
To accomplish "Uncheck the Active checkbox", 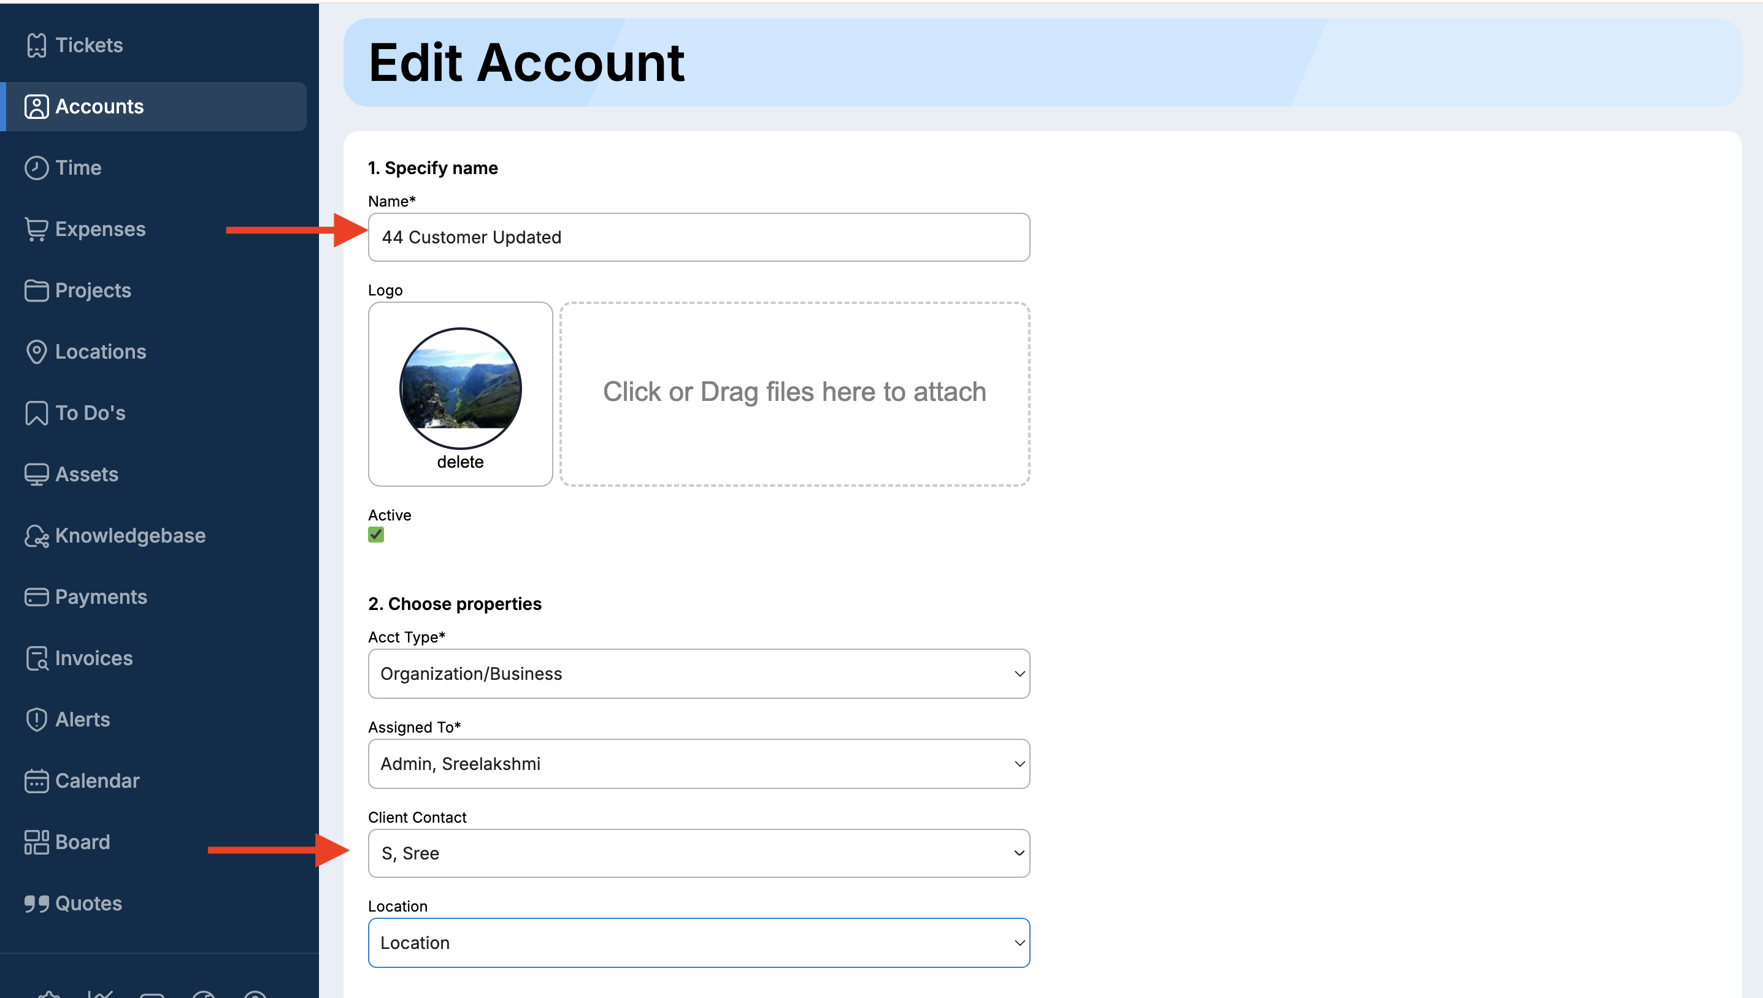I will click(376, 535).
